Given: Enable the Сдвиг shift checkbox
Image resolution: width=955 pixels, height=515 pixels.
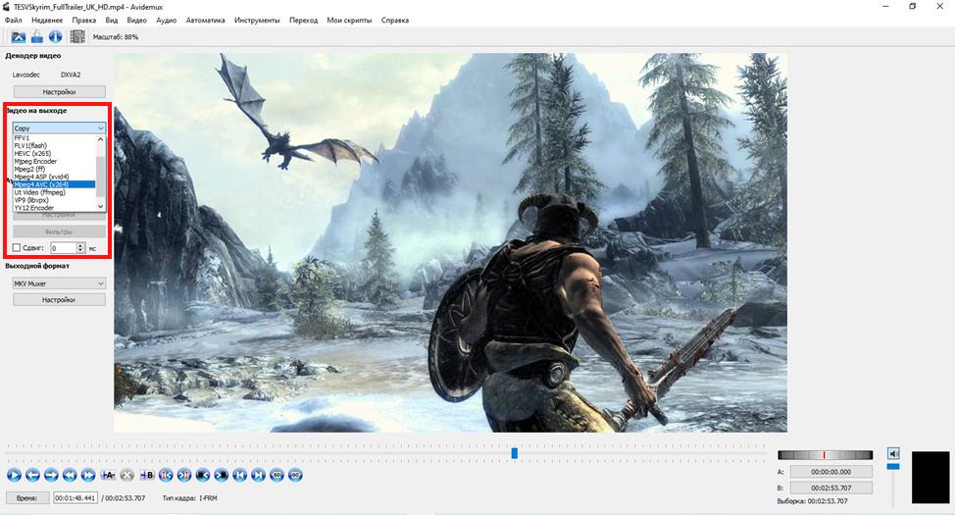Looking at the screenshot, I should [17, 247].
